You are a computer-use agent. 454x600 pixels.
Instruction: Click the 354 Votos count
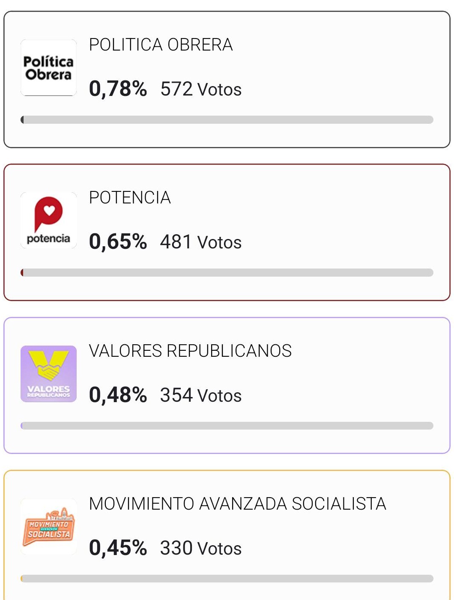[201, 395]
